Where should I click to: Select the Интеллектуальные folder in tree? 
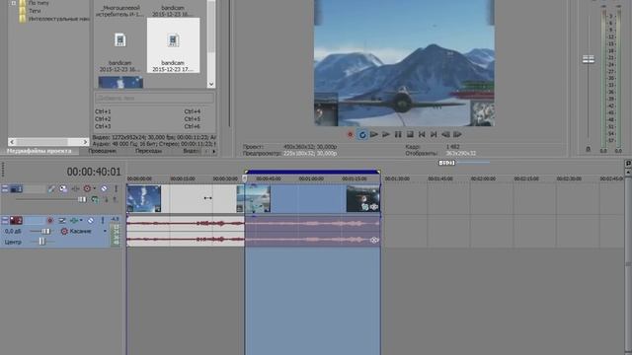point(59,19)
